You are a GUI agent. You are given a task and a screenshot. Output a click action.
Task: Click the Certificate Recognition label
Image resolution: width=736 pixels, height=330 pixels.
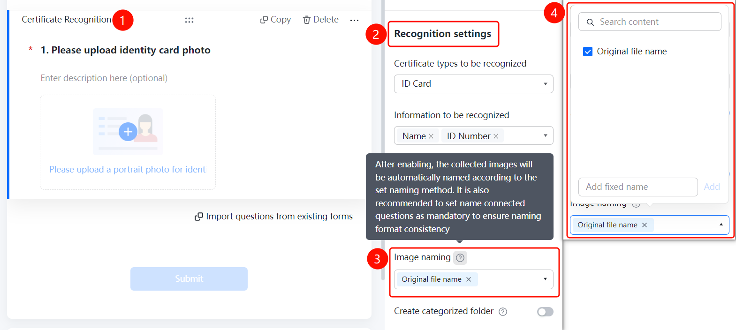67,20
